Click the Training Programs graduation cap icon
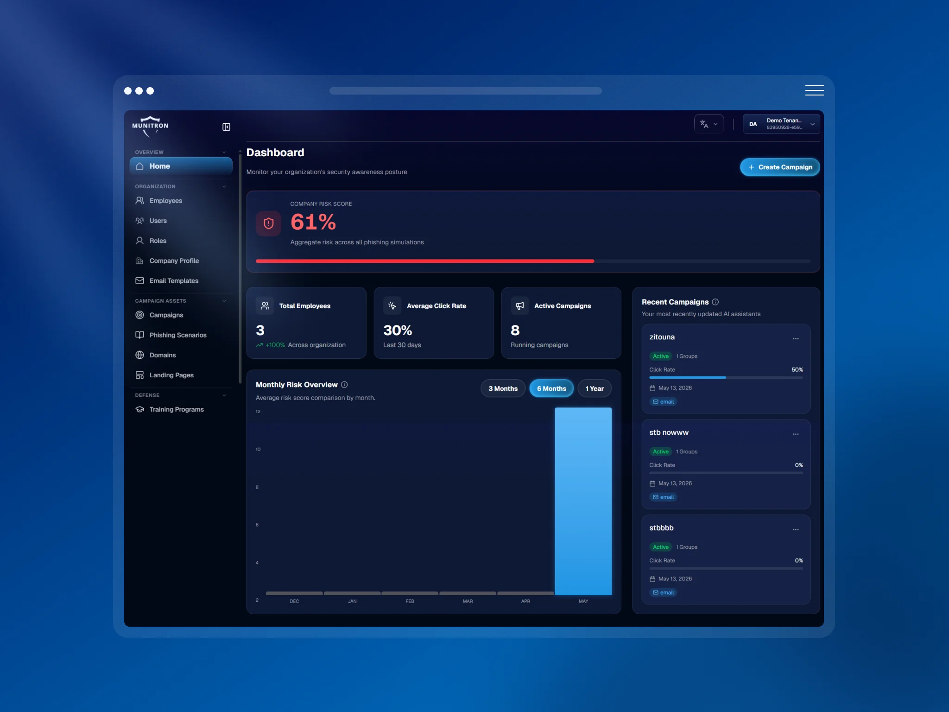This screenshot has height=712, width=949. (139, 409)
